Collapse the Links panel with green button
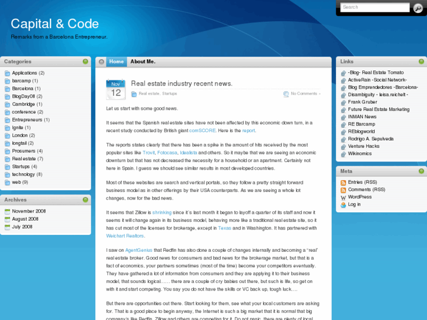 tap(421, 62)
